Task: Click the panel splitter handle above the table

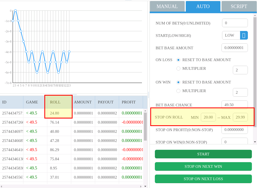Action: [74, 95]
